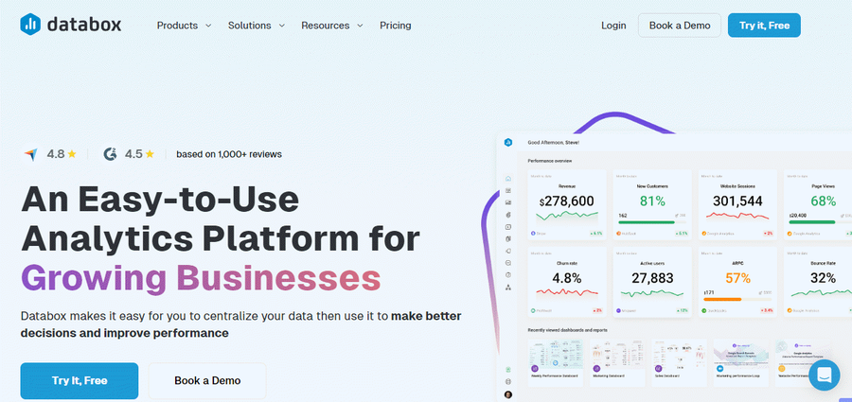The height and width of the screenshot is (402, 852).
Task: Expand the Products dropdown chevron
Action: pos(208,26)
